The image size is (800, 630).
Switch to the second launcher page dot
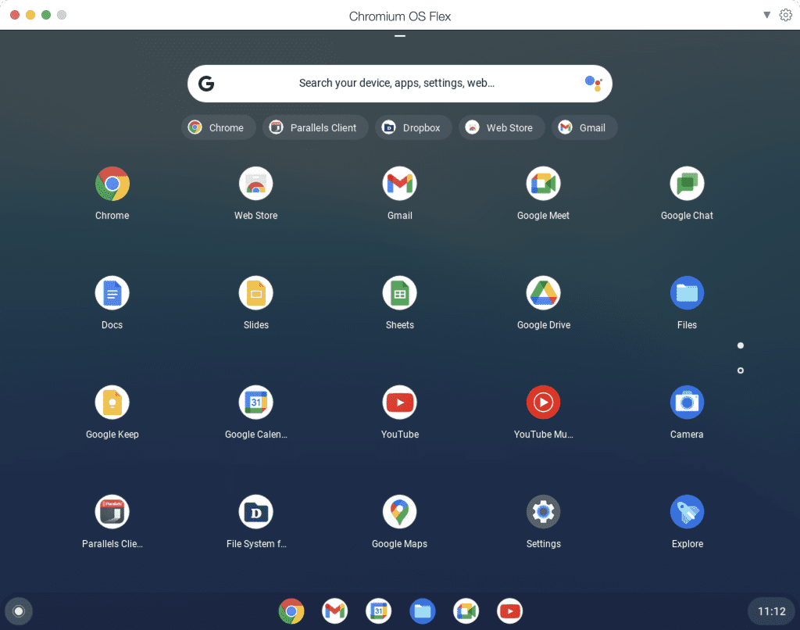tap(740, 370)
